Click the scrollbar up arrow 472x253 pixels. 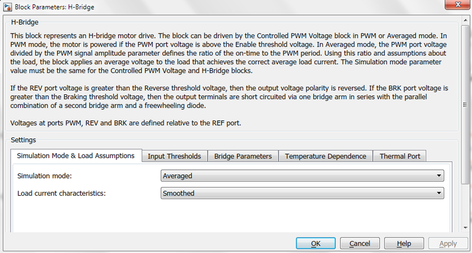click(x=466, y=20)
